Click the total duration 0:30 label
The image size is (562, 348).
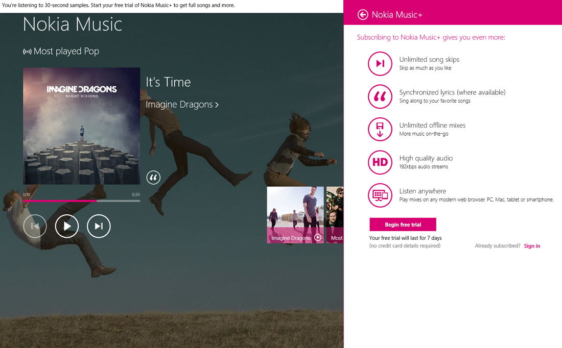coord(136,194)
